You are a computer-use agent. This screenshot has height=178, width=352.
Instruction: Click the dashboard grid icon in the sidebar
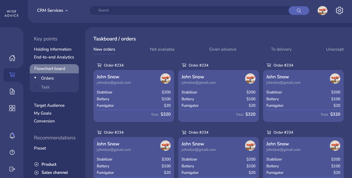tap(12, 108)
